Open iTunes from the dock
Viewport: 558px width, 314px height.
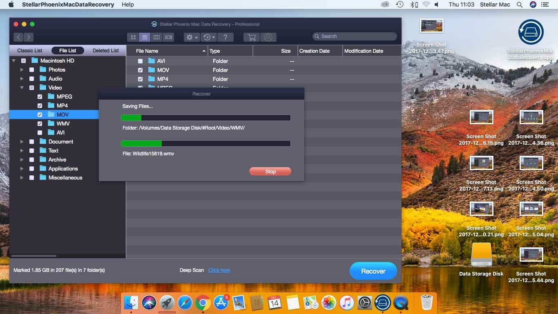(346, 303)
